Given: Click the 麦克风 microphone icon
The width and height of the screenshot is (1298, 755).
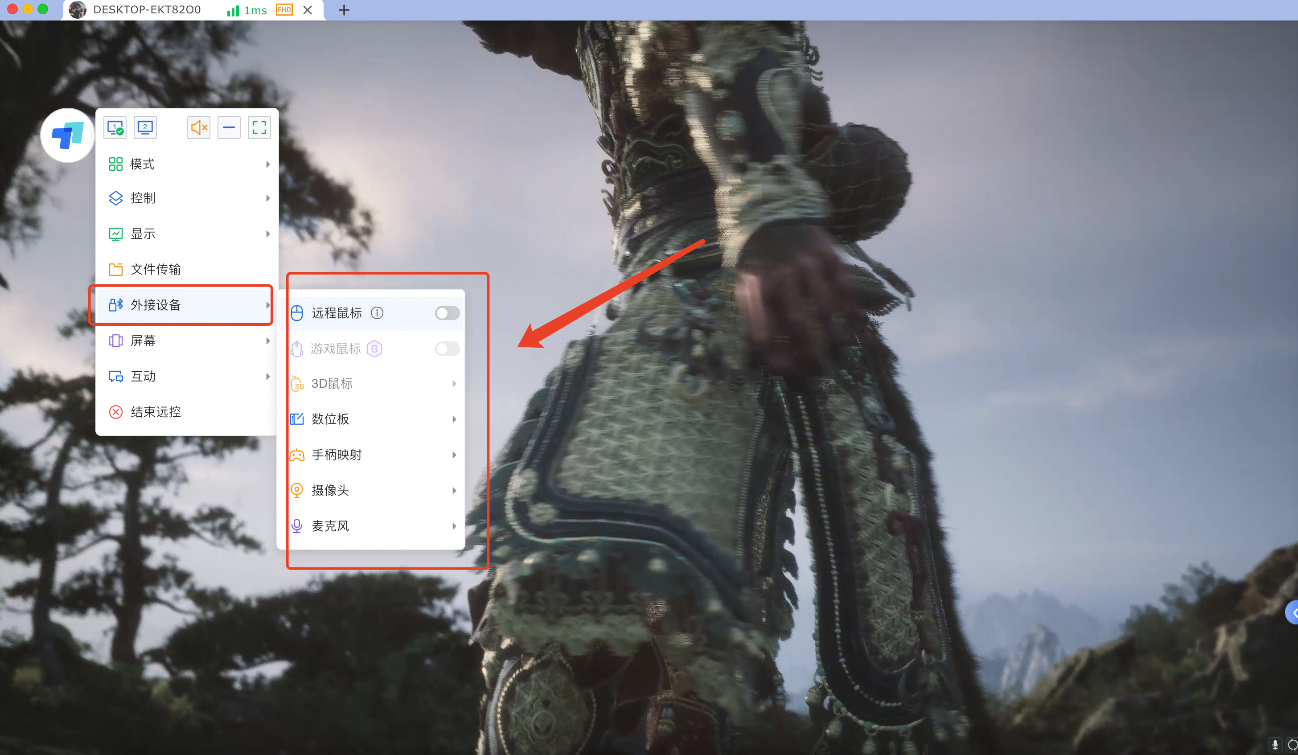Looking at the screenshot, I should 297,526.
